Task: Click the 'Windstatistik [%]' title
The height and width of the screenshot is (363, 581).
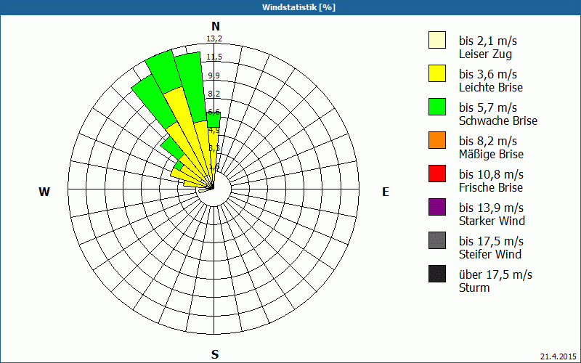Action: pyautogui.click(x=298, y=7)
